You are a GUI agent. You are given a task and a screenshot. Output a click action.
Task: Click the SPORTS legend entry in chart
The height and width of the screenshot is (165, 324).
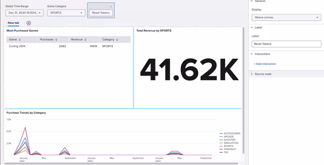[228, 146]
